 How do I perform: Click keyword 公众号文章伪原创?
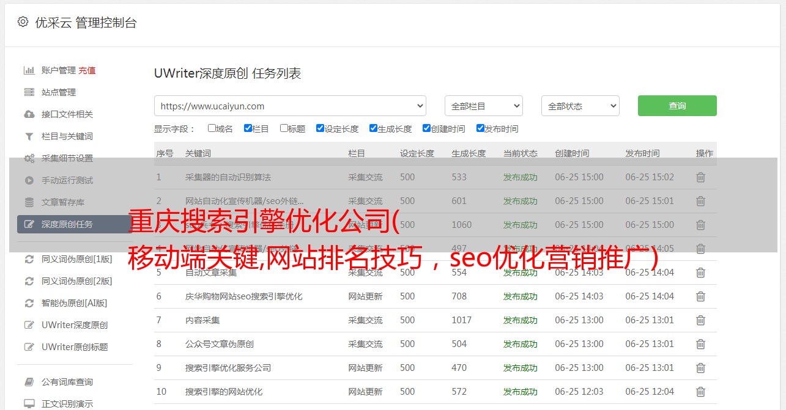pos(220,344)
